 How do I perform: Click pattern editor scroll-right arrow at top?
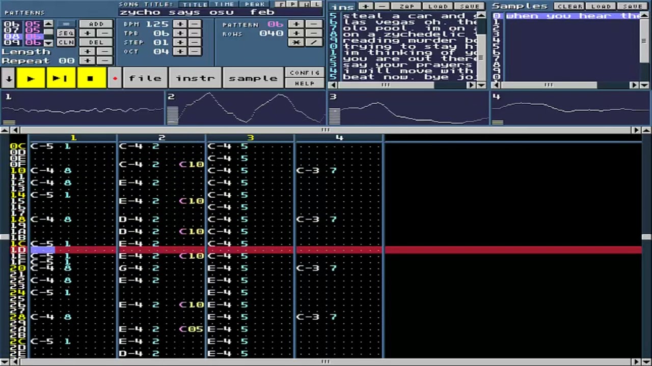pos(636,130)
